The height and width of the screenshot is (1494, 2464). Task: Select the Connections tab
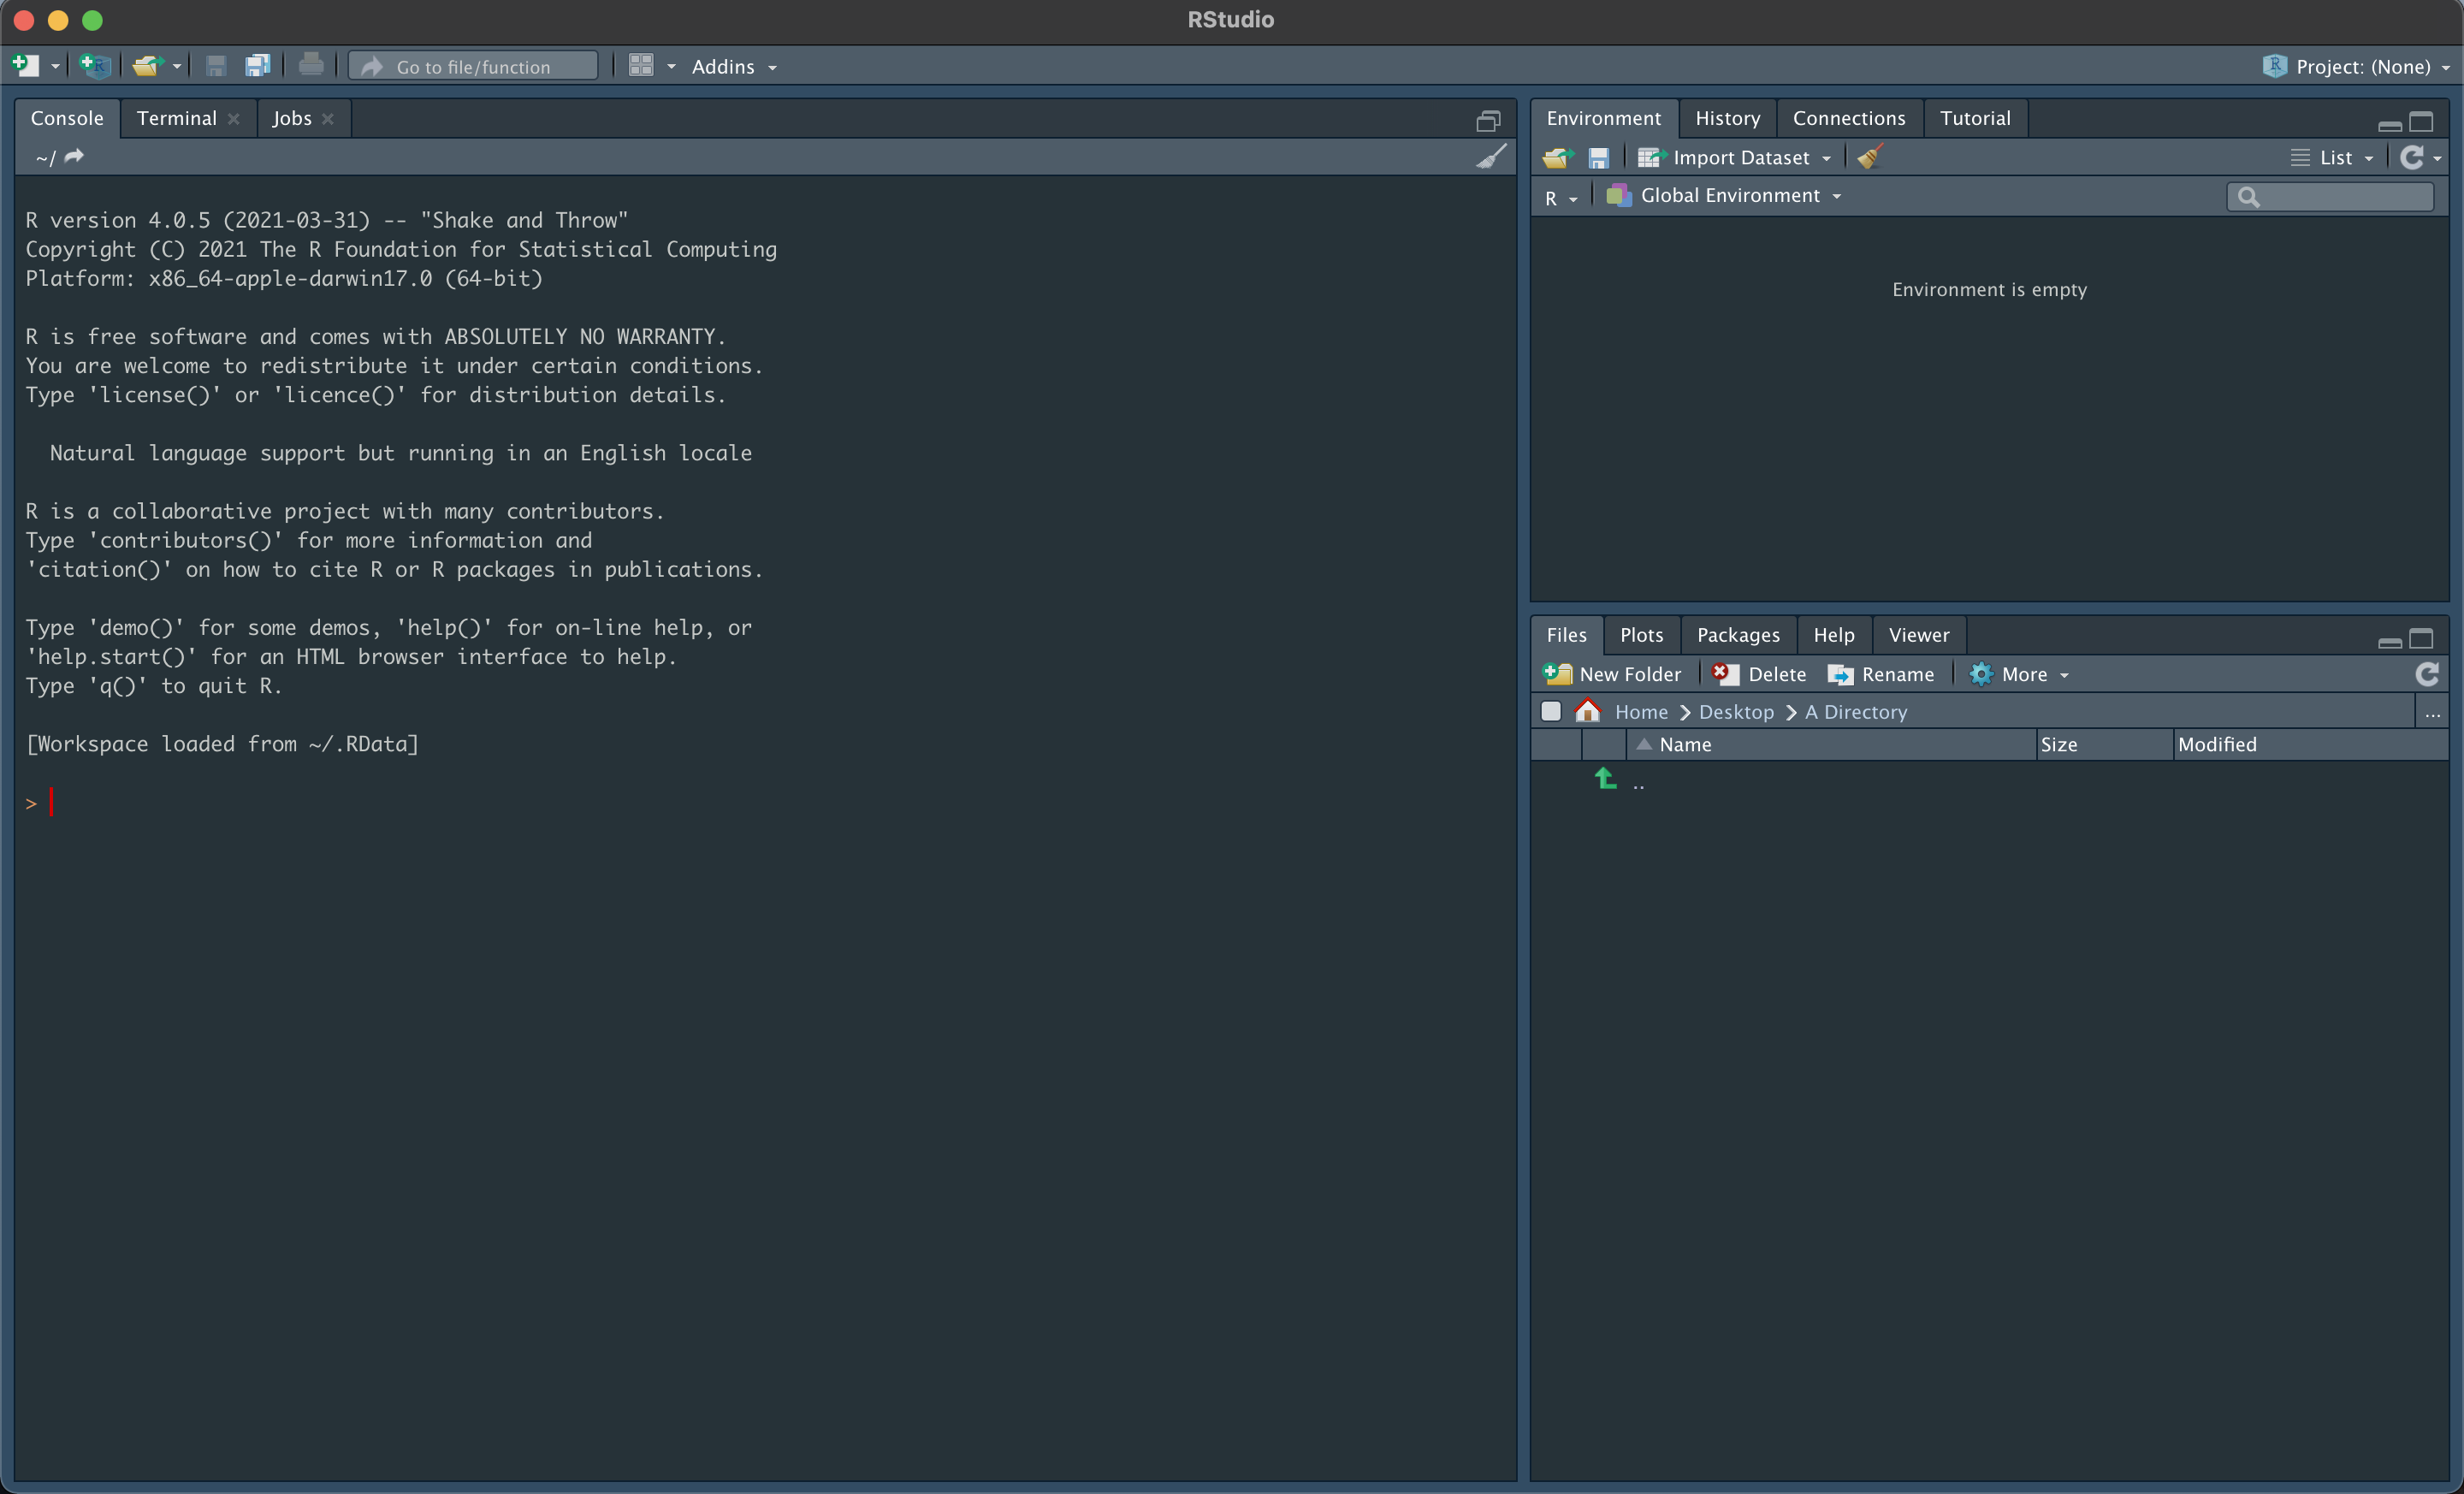[1849, 118]
